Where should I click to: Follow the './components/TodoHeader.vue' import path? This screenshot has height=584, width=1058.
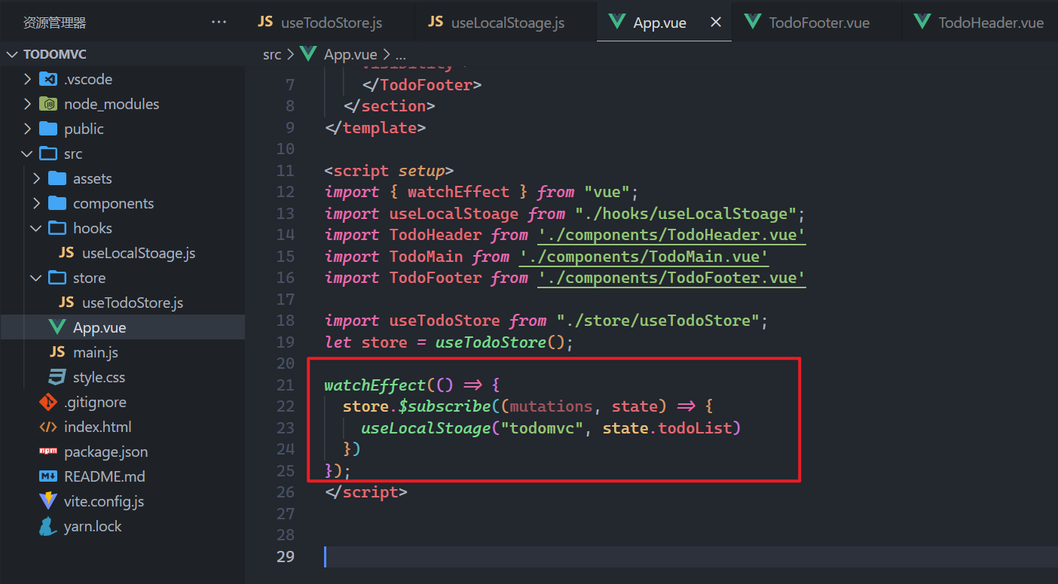[672, 236]
